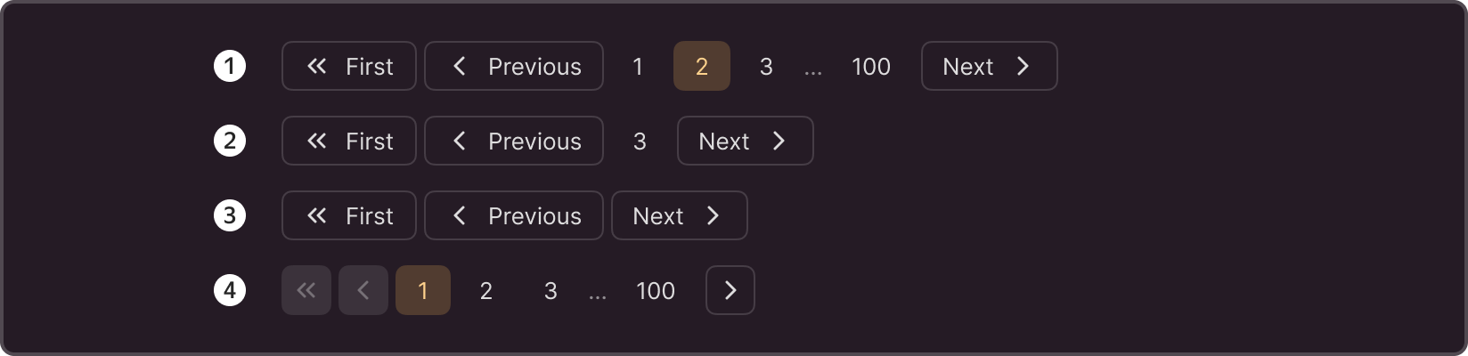Screen dimensions: 1468x356
Task: Click the First button in row 1
Action: click(349, 66)
